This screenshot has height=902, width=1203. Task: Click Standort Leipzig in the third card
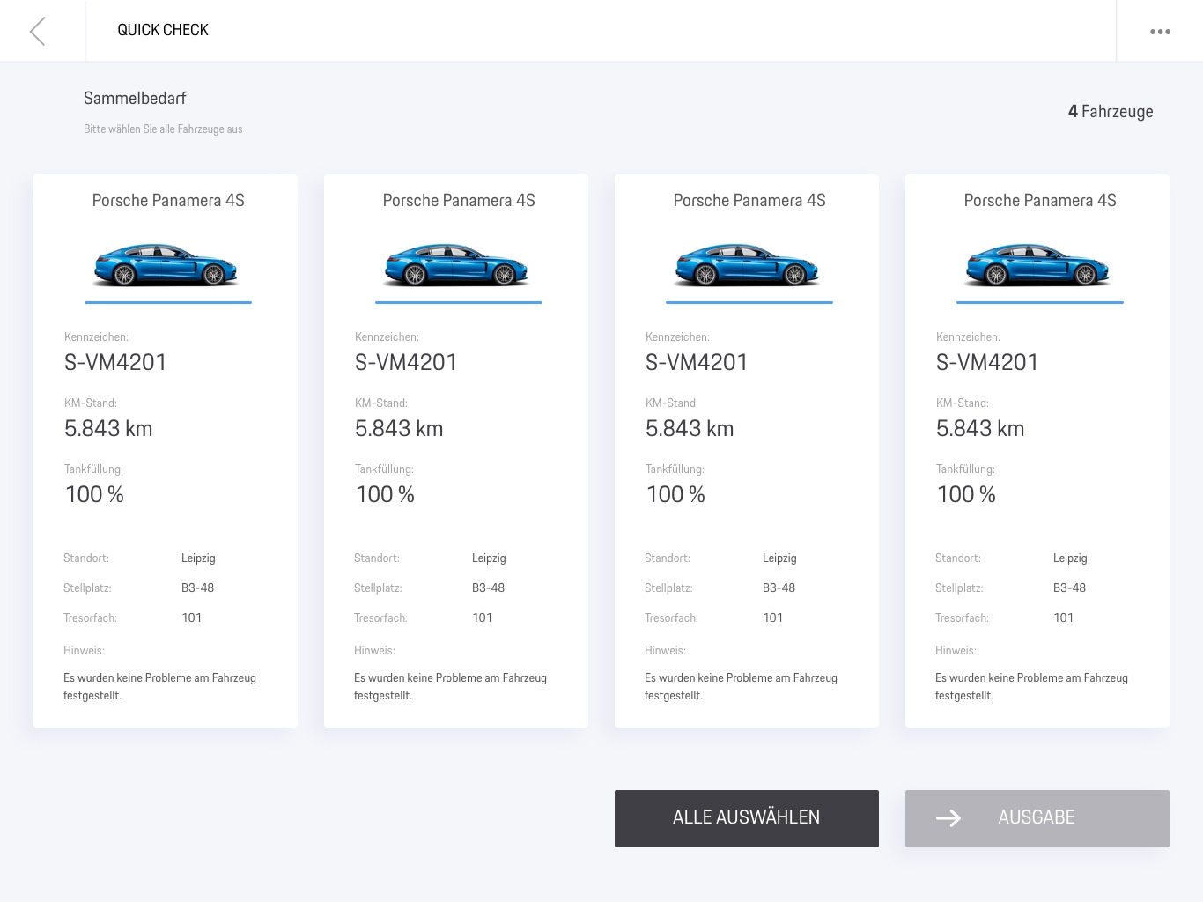point(779,558)
